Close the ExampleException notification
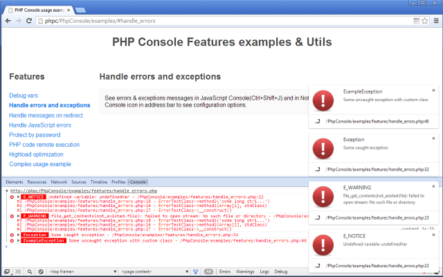The width and height of the screenshot is (443, 277). (433, 91)
